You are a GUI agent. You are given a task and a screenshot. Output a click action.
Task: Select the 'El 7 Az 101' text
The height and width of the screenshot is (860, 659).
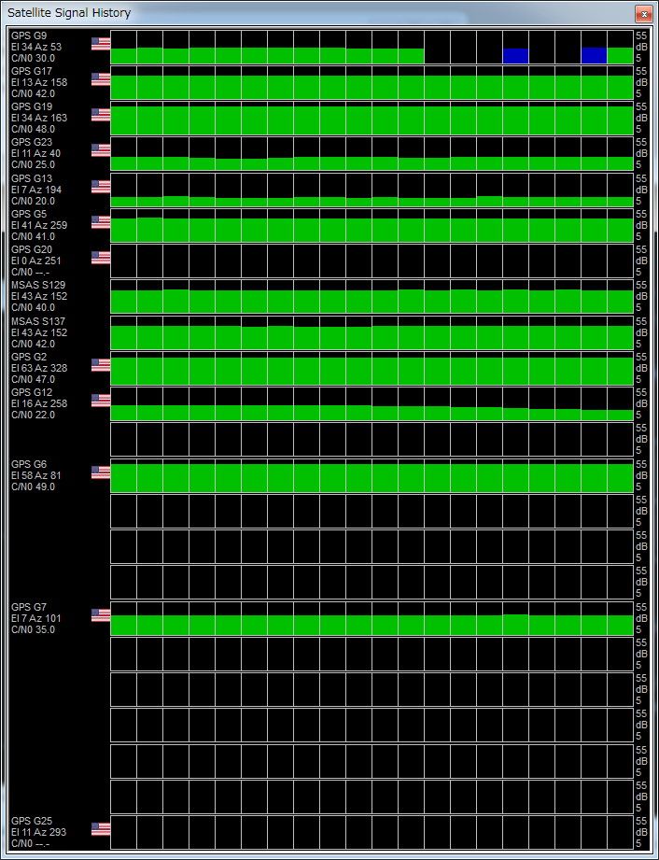pyautogui.click(x=36, y=618)
